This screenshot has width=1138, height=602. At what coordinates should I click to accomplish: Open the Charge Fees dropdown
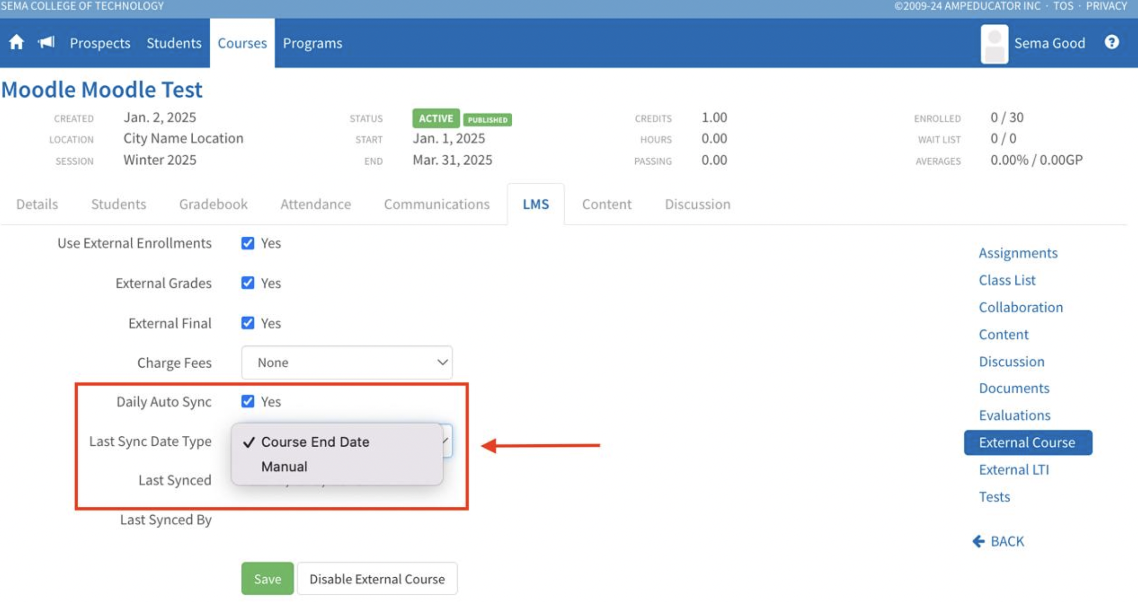click(x=347, y=362)
